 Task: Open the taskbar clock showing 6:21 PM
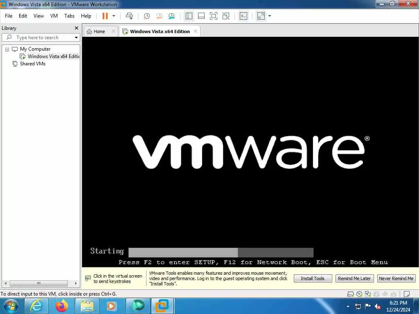click(398, 306)
